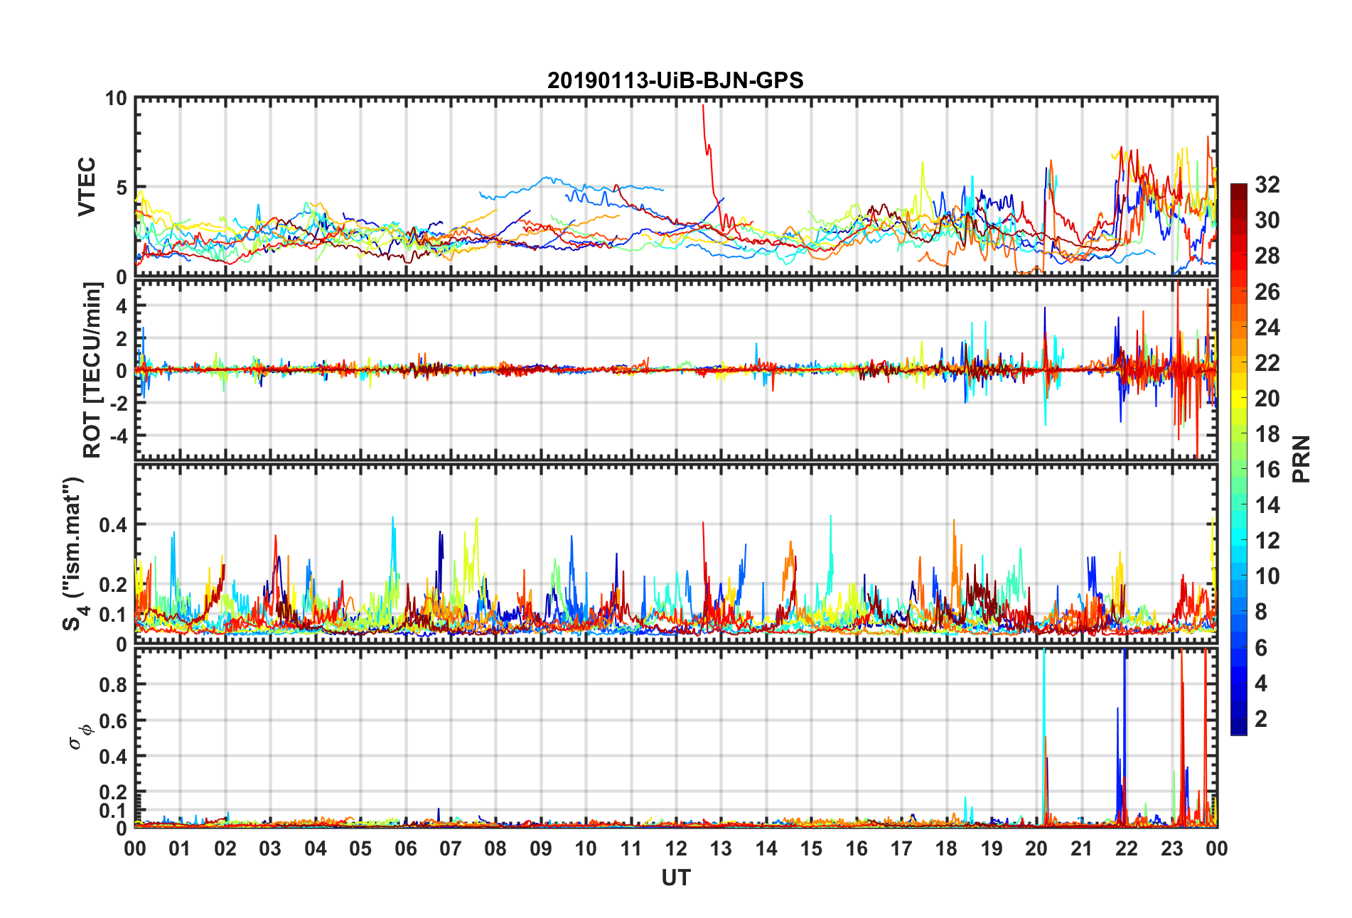
Task: Click colorbar tick label 2
Action: 1261,718
